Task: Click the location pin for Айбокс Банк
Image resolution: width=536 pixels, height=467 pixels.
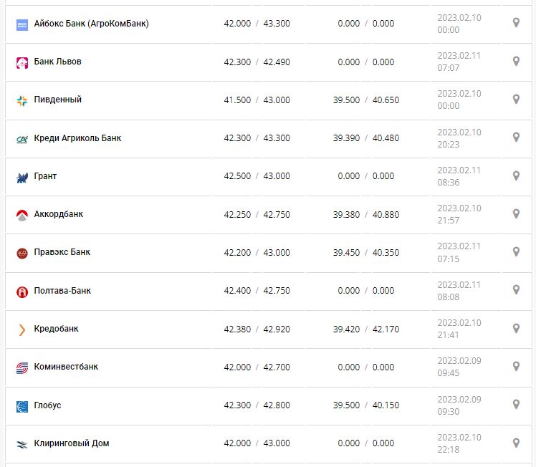Action: point(515,23)
